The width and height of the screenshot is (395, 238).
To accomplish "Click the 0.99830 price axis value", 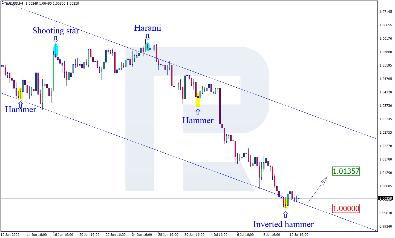I will [385, 213].
